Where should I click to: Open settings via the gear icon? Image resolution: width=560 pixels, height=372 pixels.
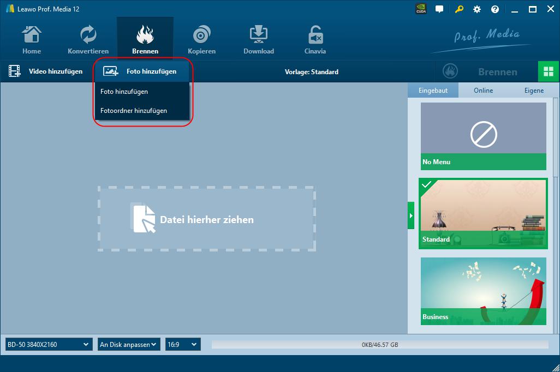(x=477, y=9)
